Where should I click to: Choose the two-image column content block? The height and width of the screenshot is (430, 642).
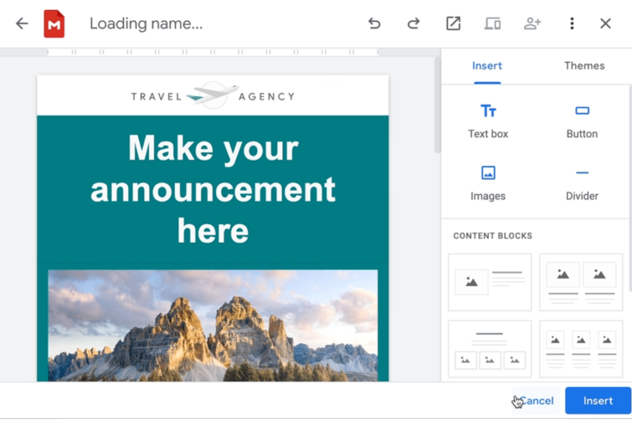click(581, 282)
